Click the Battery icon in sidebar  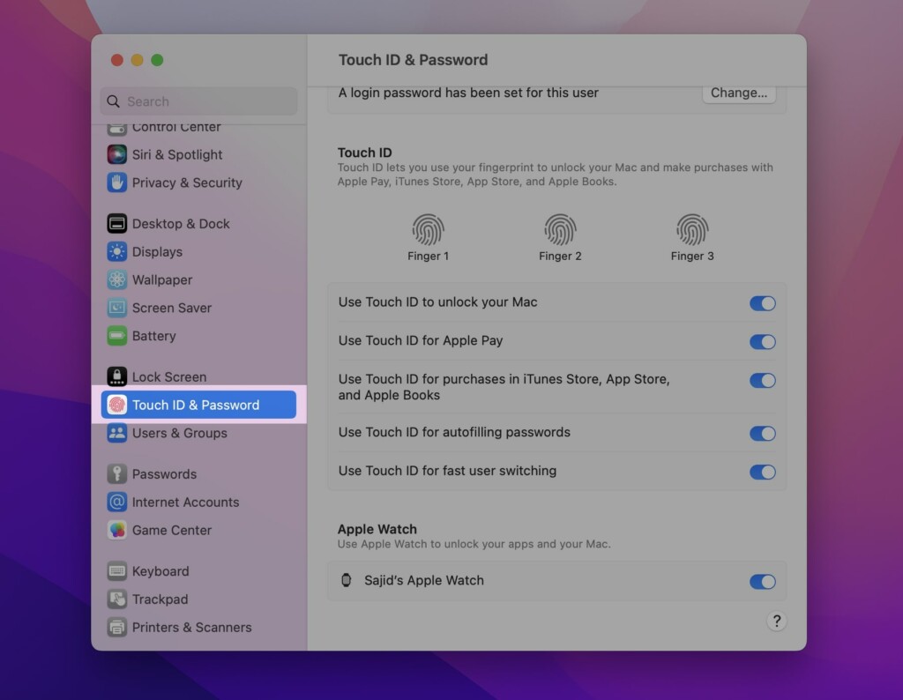tap(117, 336)
